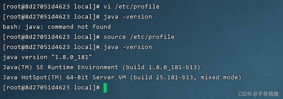Click the 'Java(TM) SE Runtime Environment' text
The width and height of the screenshot is (283, 99).
(x=60, y=67)
